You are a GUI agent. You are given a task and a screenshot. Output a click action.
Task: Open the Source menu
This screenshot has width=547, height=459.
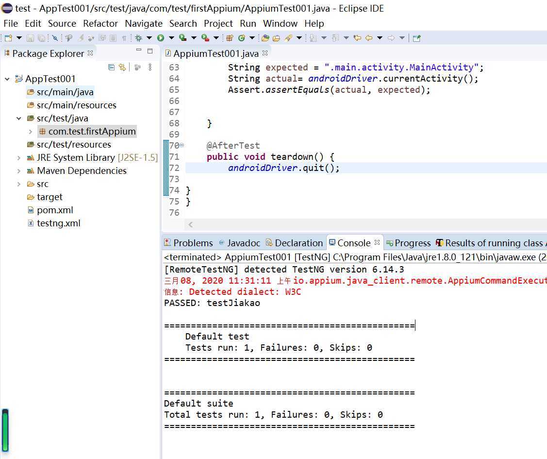(62, 23)
